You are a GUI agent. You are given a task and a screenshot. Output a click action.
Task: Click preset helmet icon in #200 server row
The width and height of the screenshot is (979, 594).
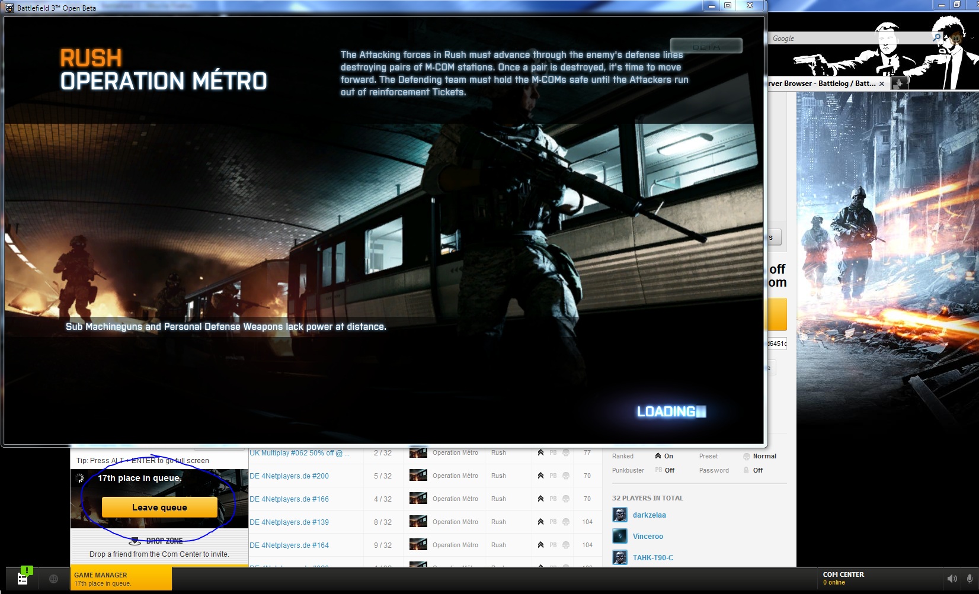click(x=566, y=476)
